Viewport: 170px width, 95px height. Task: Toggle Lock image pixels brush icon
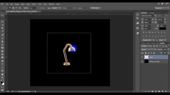coord(148,53)
